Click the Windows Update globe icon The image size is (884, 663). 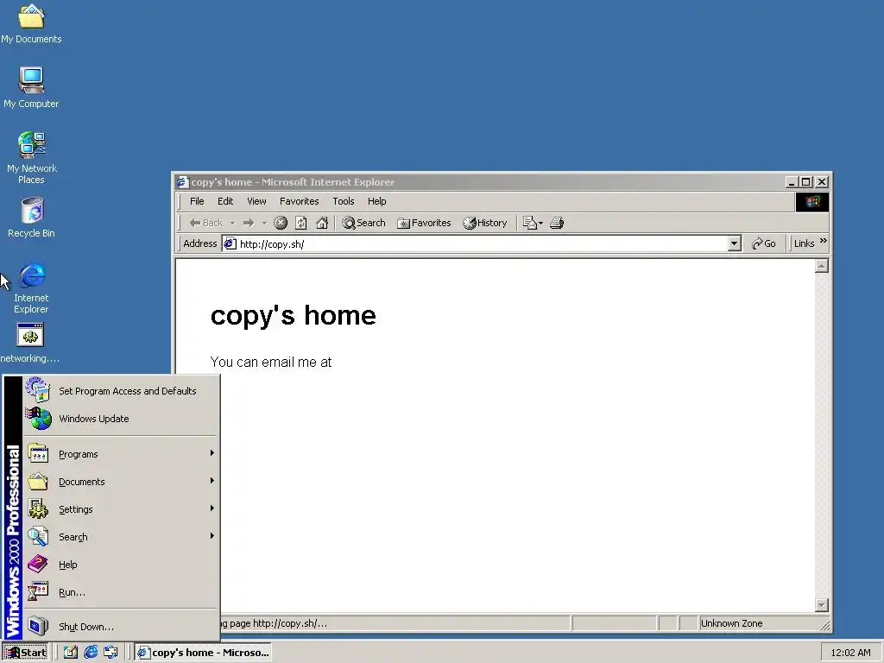[x=38, y=419]
